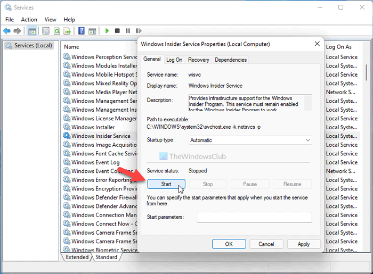The height and width of the screenshot is (274, 373).
Task: Click the disabled Pause button
Action: tap(250, 184)
